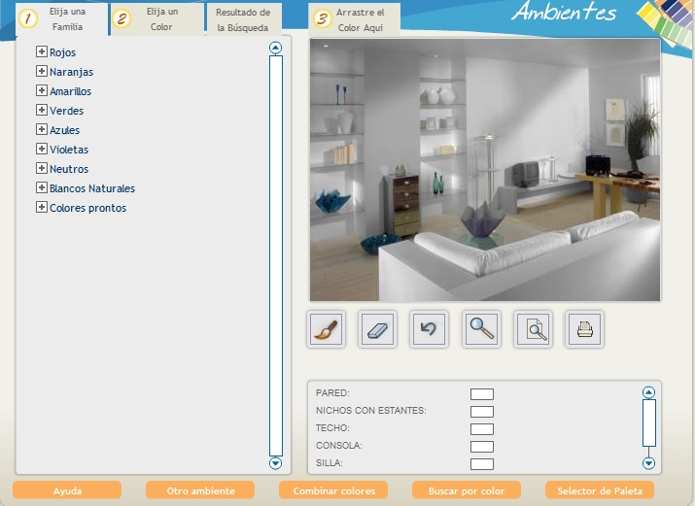
Task: Click the Buscar por color button
Action: (467, 490)
